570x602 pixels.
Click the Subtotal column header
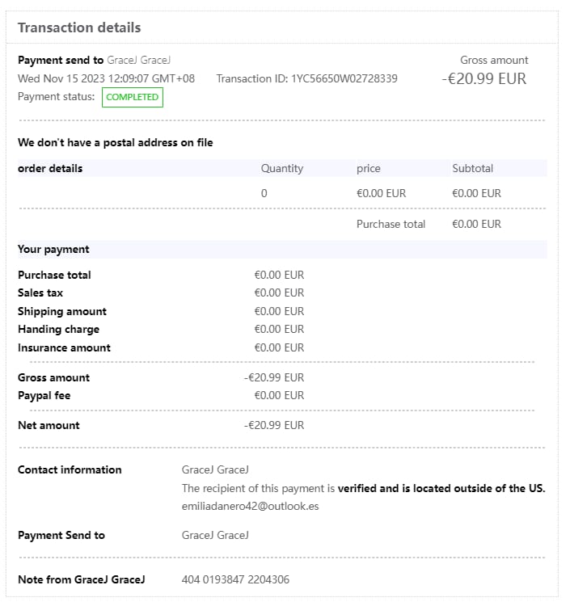pyautogui.click(x=472, y=168)
